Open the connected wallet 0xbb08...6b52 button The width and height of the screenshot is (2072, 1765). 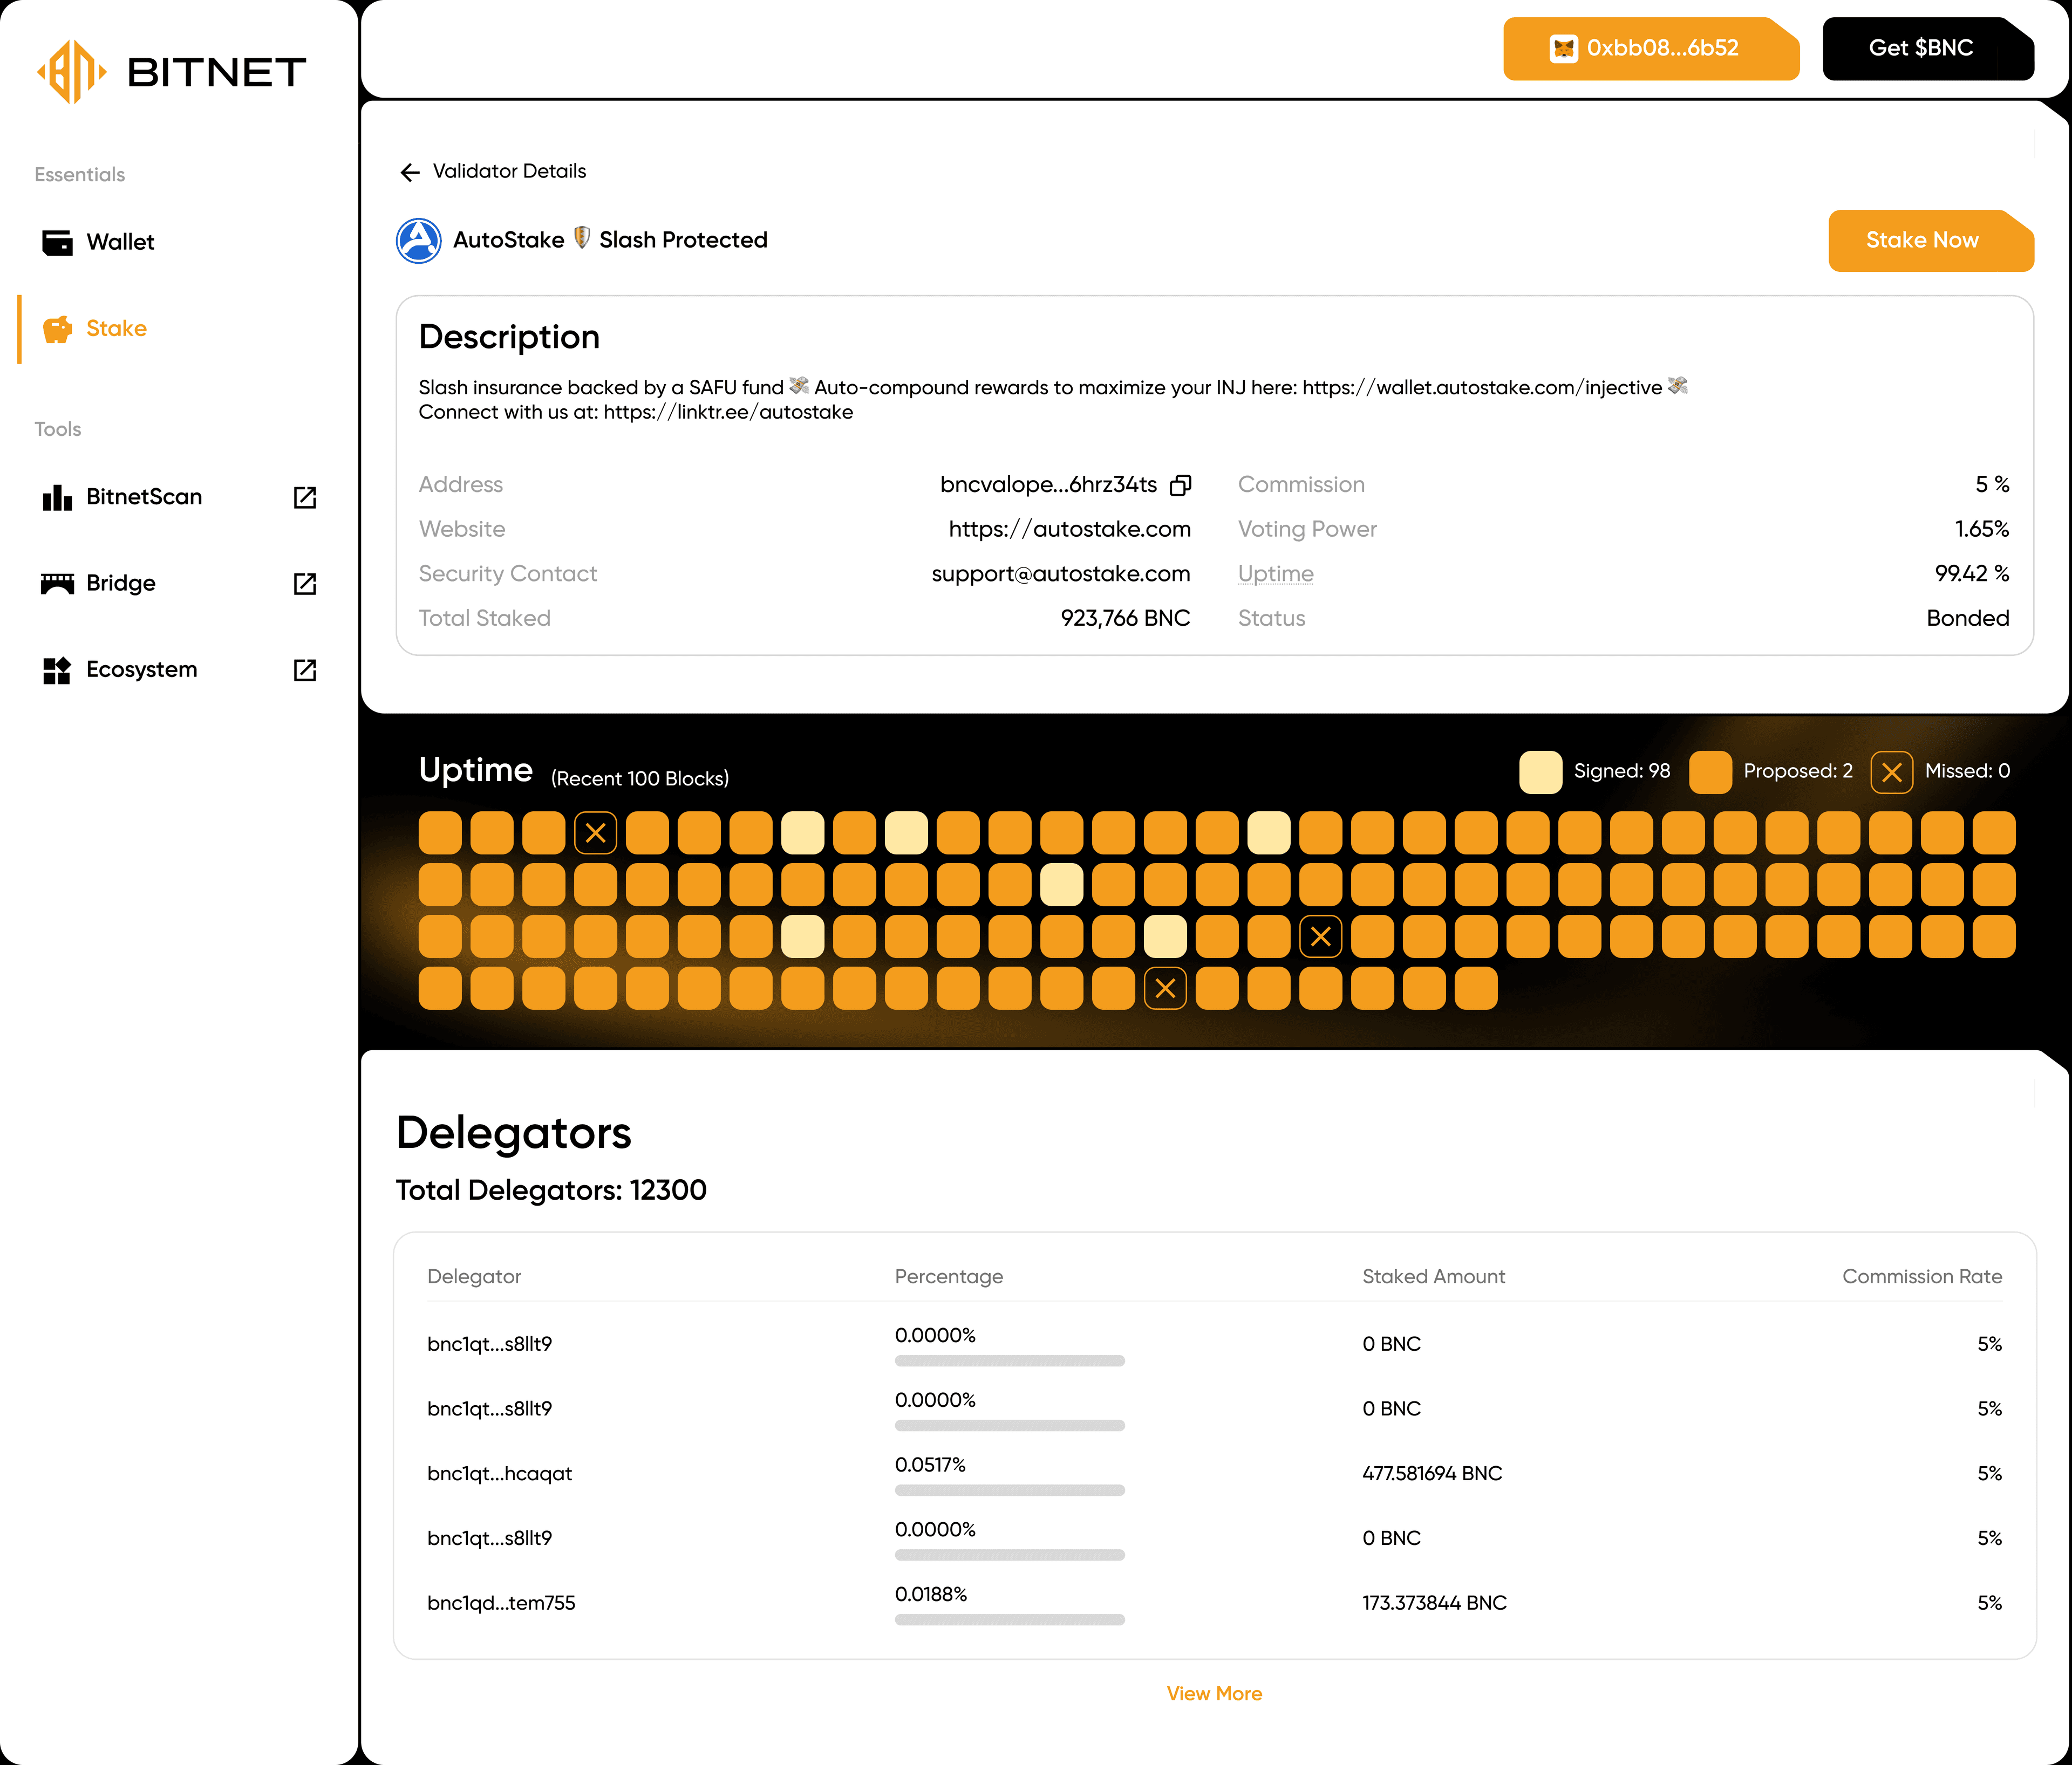point(1650,48)
